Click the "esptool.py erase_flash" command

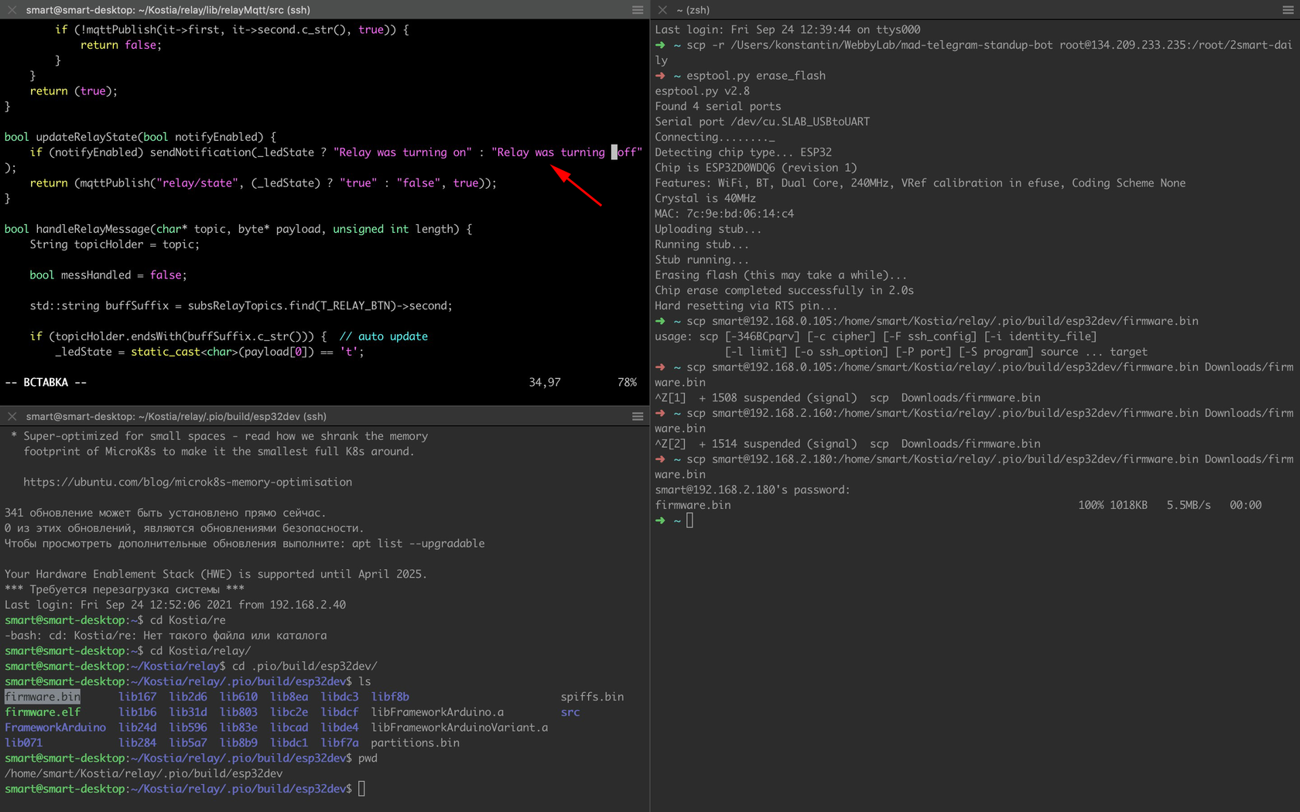[x=756, y=76]
